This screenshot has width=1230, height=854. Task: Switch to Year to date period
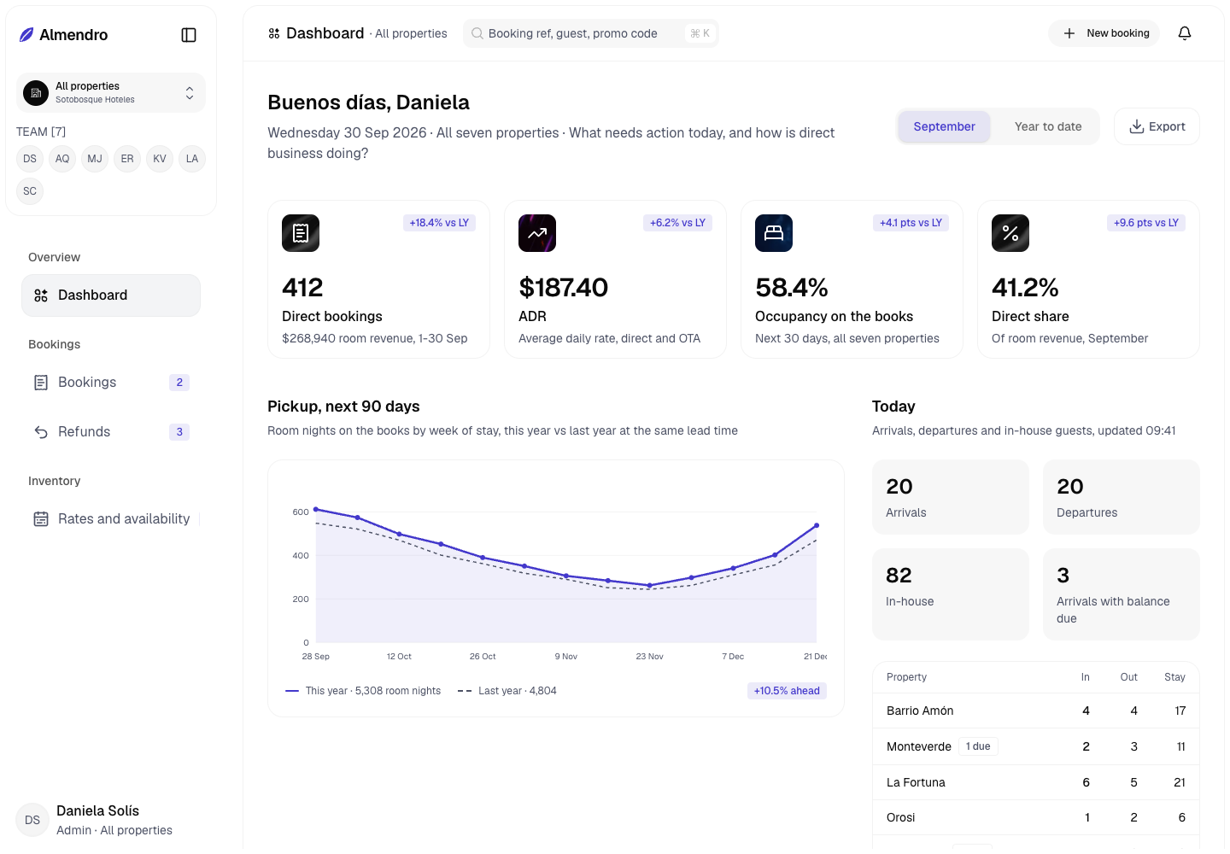(x=1048, y=126)
